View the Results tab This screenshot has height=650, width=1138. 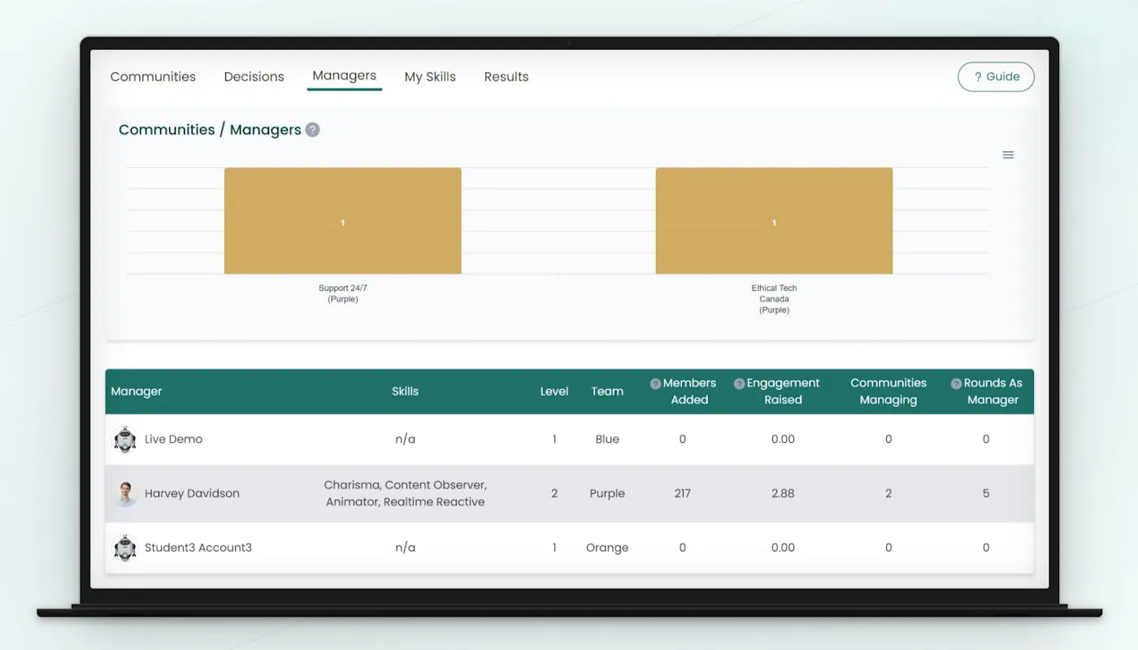click(x=506, y=76)
